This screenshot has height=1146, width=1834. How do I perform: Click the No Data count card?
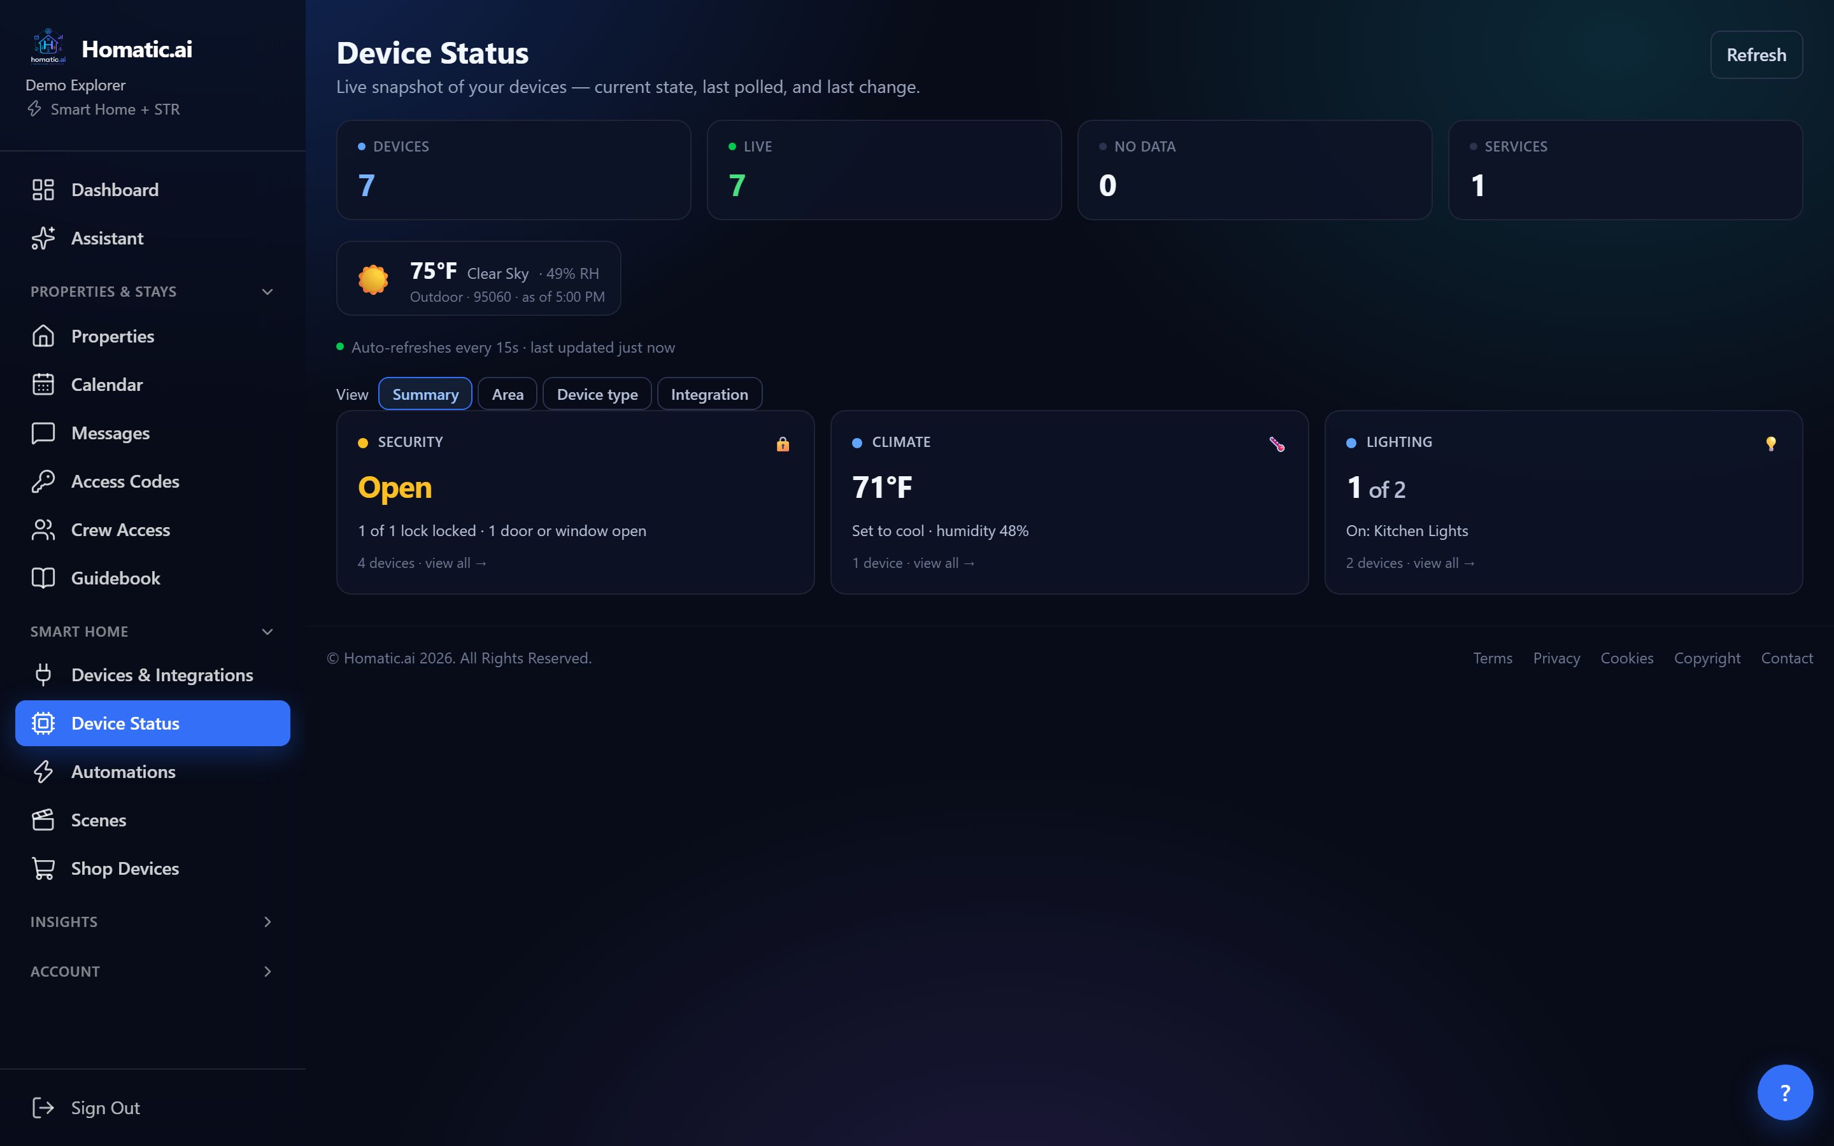tap(1255, 170)
